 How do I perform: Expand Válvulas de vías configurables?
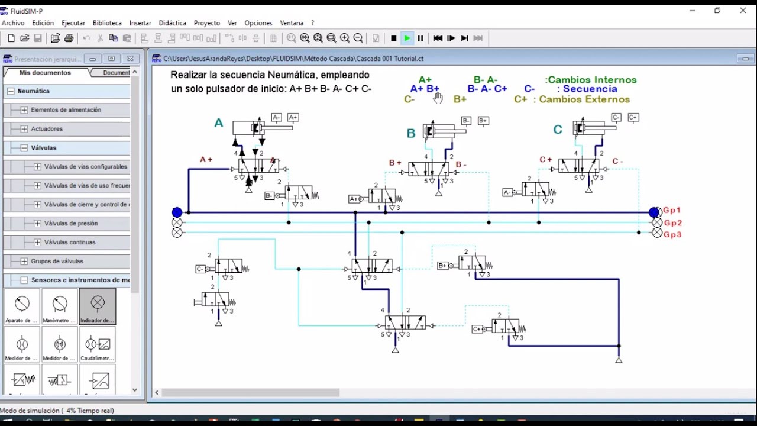tap(38, 167)
